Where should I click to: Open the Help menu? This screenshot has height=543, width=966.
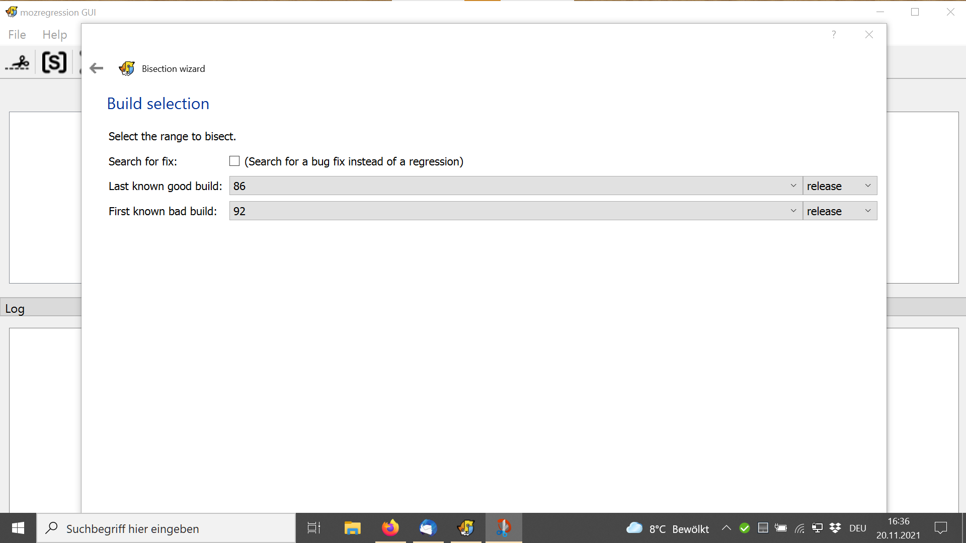[x=54, y=35]
